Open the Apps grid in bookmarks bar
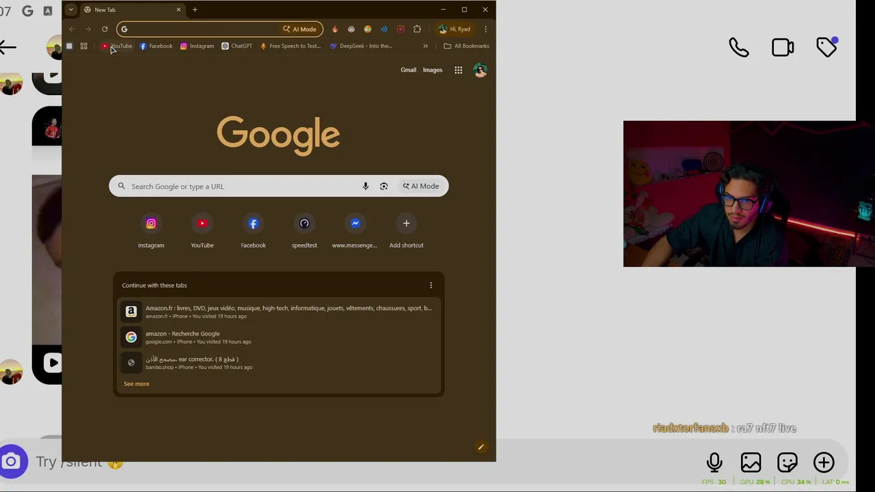Image resolution: width=875 pixels, height=492 pixels. pyautogui.click(x=83, y=46)
